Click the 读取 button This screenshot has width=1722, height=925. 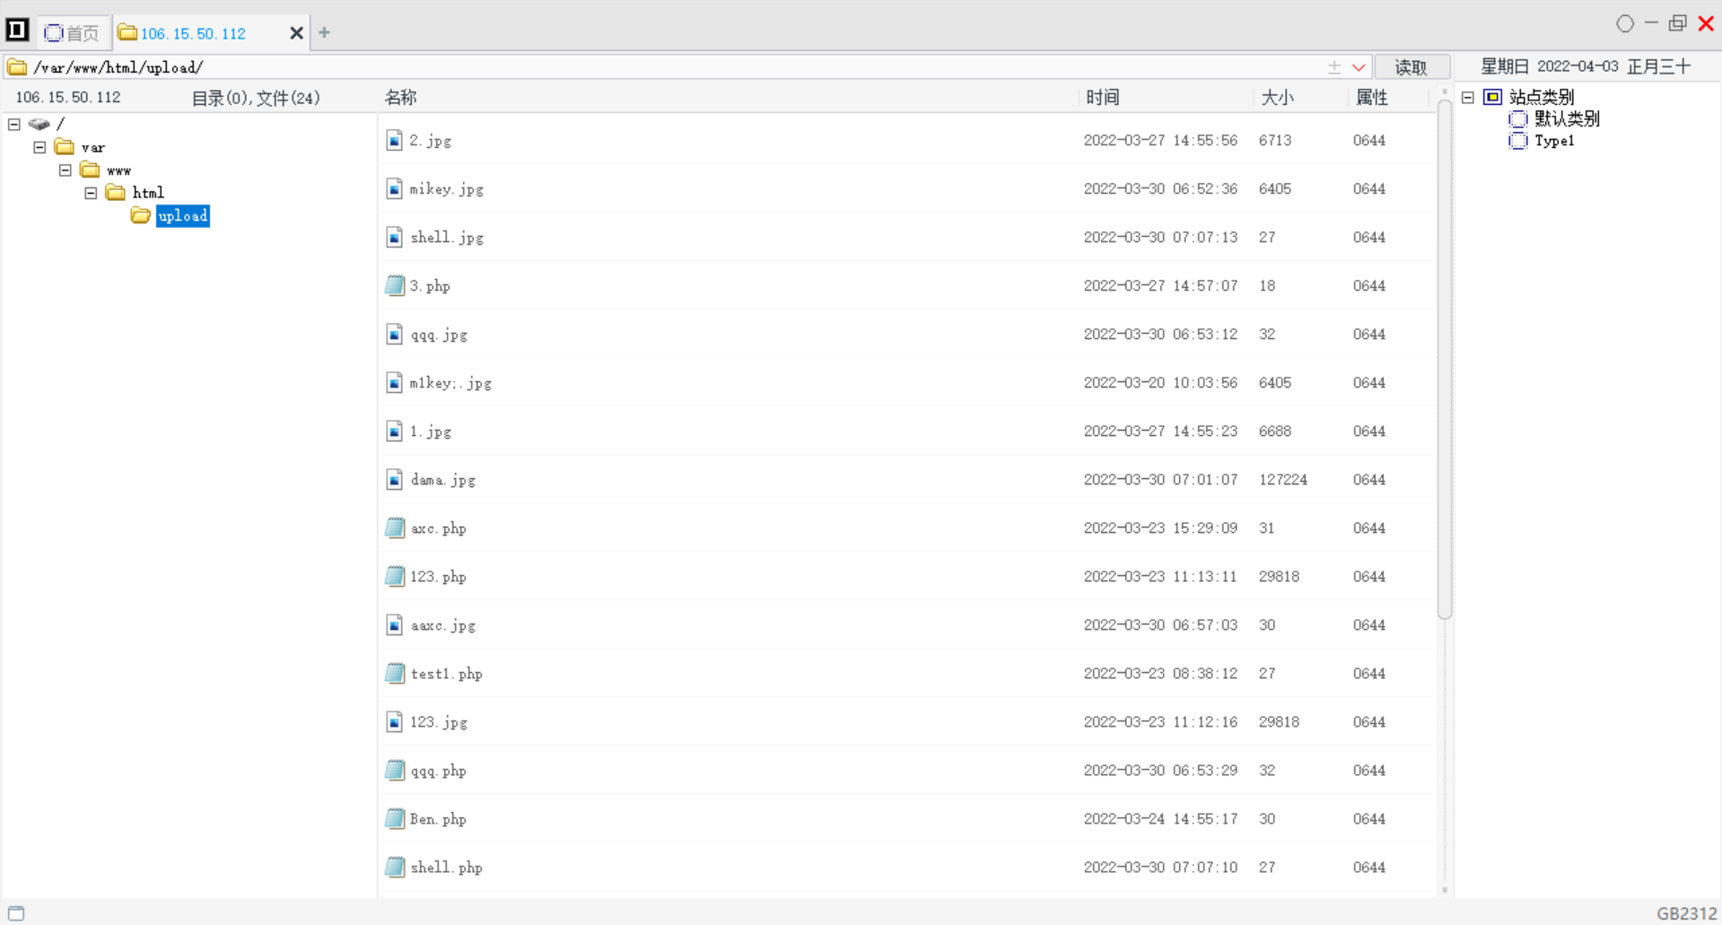coord(1411,67)
